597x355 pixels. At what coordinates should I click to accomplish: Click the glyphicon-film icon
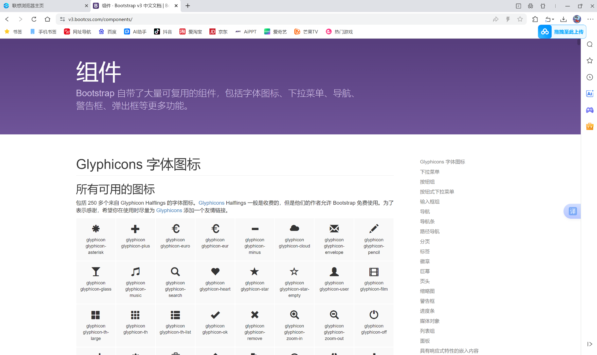pos(374,272)
